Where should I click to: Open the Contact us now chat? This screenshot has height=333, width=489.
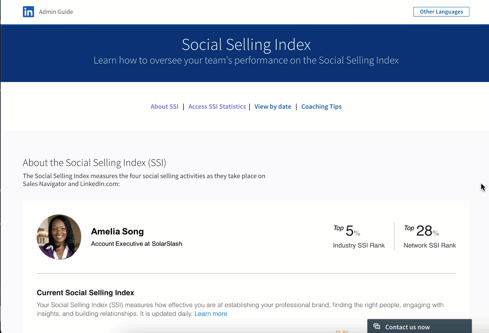(x=419, y=327)
